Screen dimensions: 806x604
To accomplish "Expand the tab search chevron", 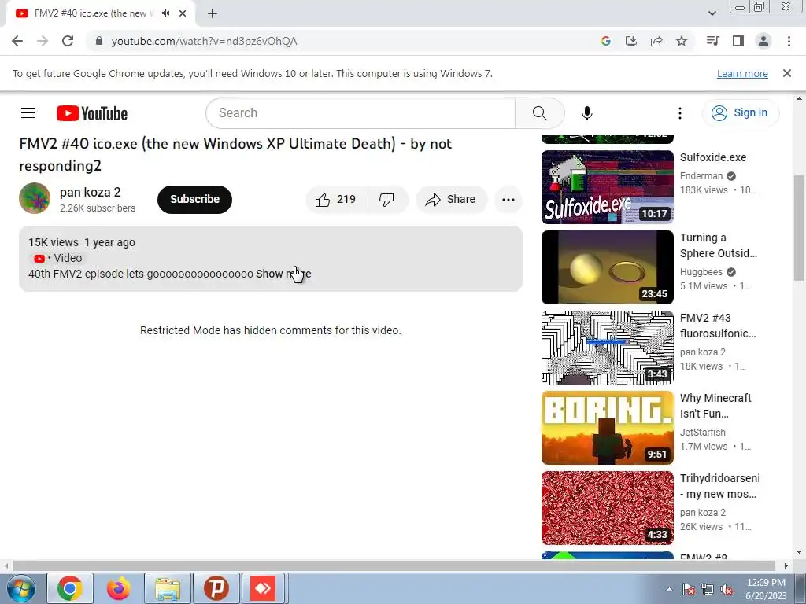I will pos(712,13).
